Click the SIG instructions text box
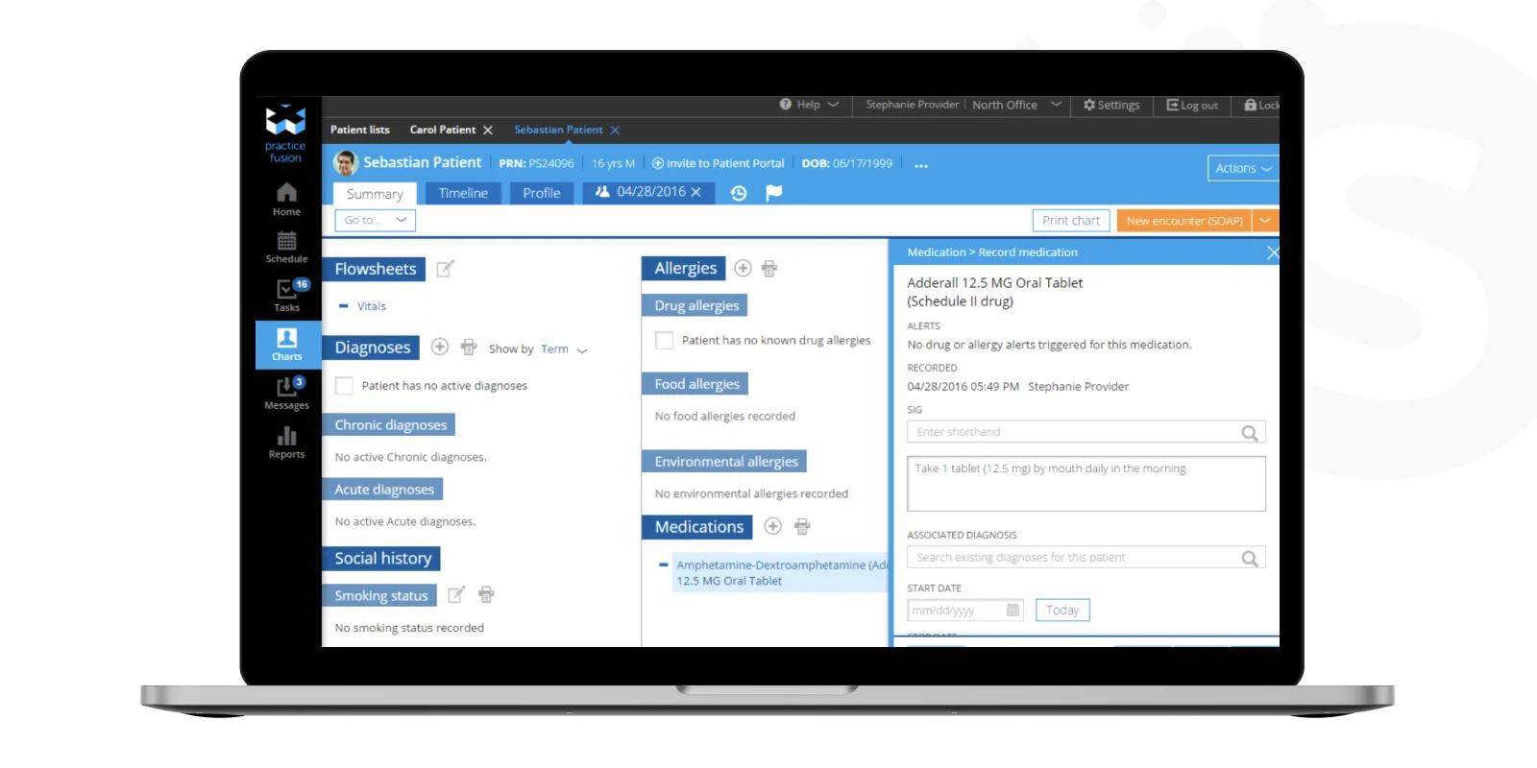The height and width of the screenshot is (768, 1537). [1086, 484]
